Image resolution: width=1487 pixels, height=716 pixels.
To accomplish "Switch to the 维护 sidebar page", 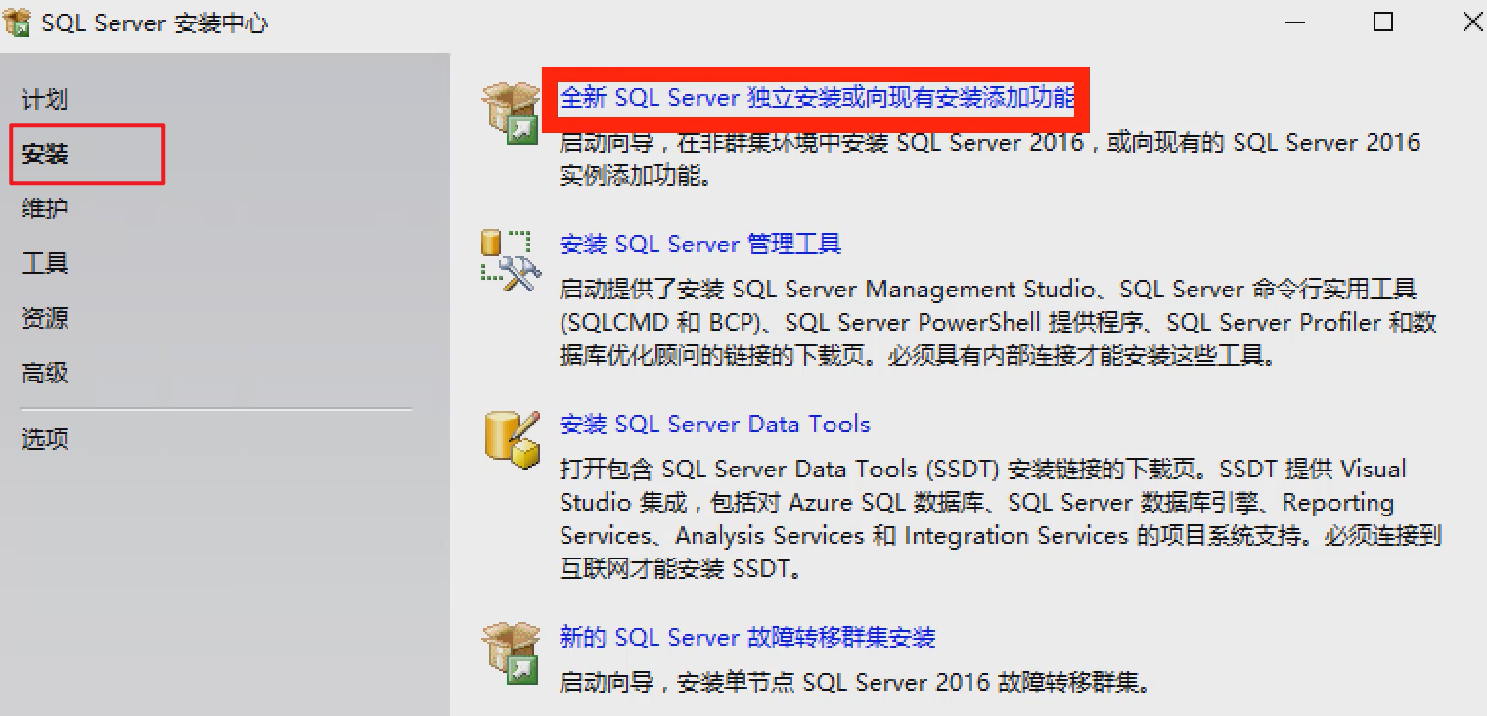I will point(45,208).
